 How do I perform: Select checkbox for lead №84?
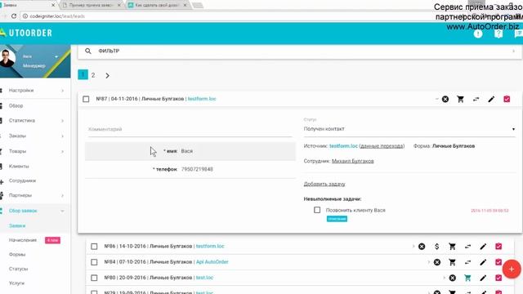point(94,262)
